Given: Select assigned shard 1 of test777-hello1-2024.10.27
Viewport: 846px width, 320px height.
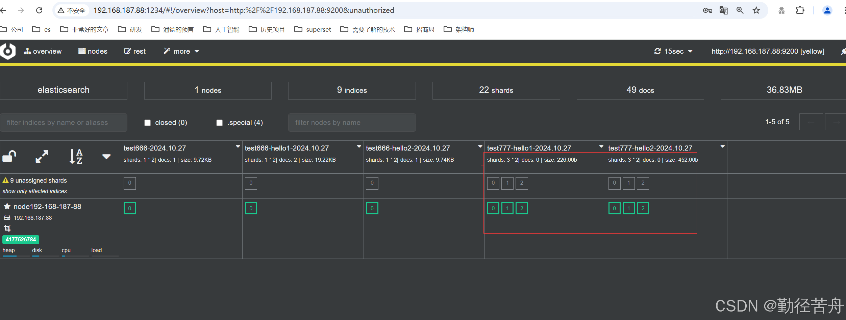Looking at the screenshot, I should (507, 208).
